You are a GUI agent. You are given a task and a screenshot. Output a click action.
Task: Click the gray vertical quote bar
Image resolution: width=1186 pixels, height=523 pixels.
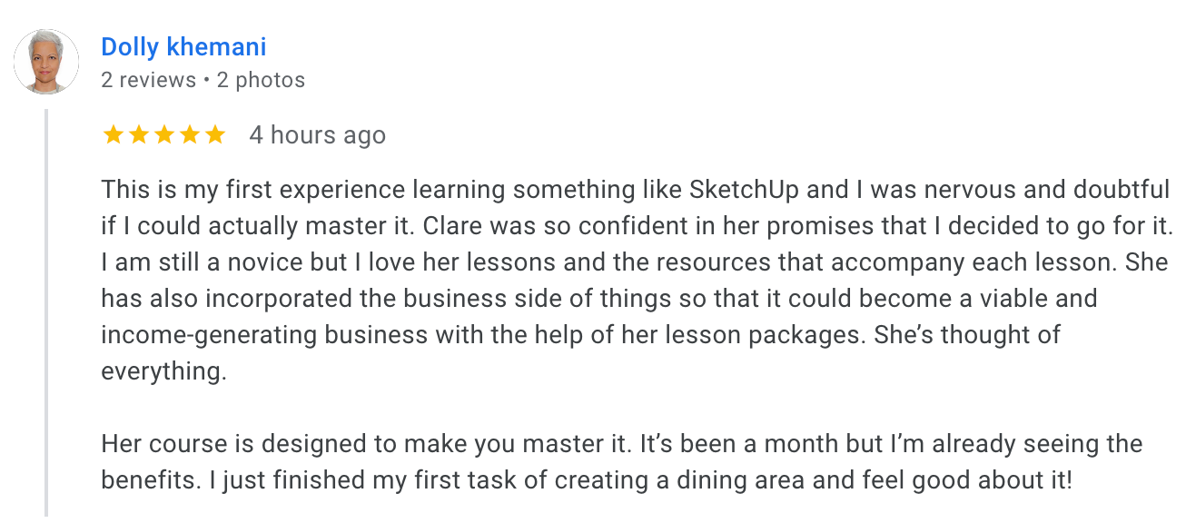(x=46, y=313)
